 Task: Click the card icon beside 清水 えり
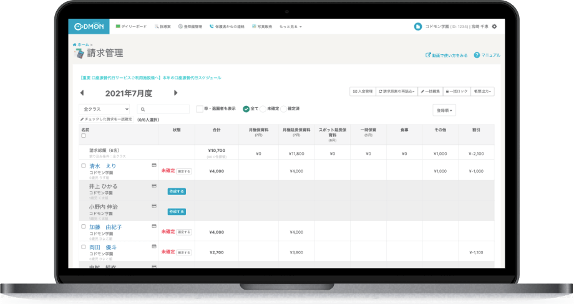(153, 166)
